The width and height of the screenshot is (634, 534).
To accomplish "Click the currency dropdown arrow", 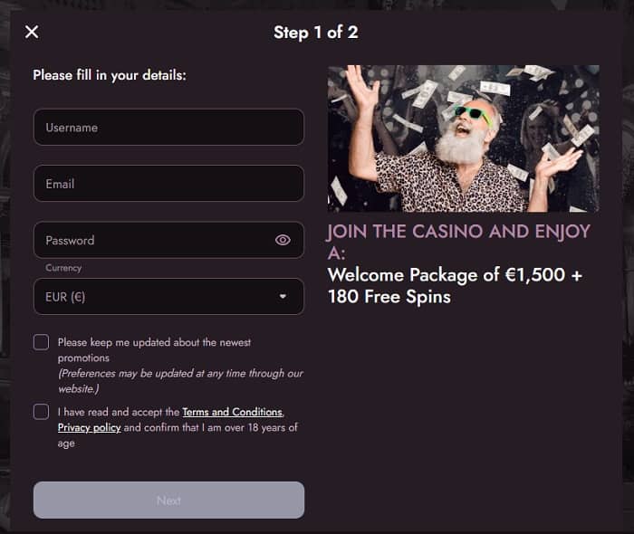I will point(283,296).
